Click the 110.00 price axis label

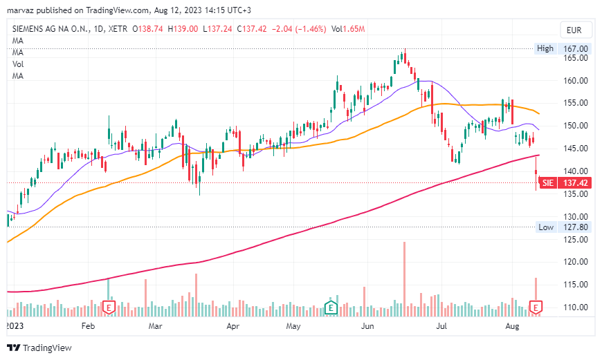(x=575, y=307)
